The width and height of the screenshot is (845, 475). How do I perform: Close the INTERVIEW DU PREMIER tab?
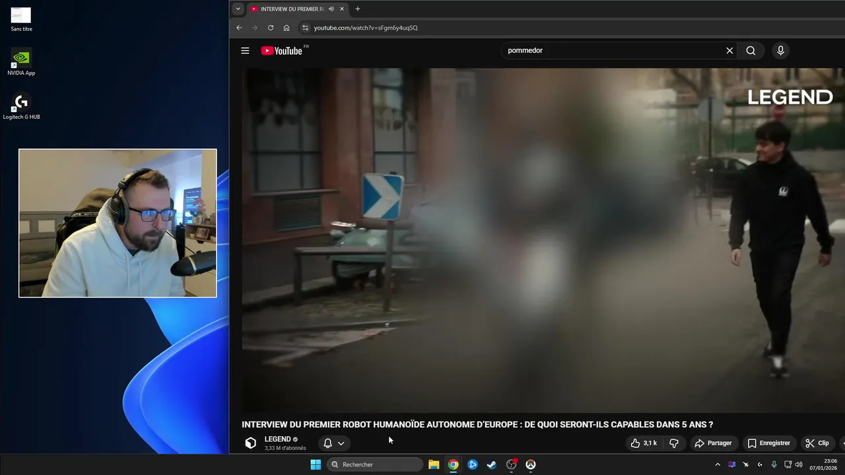[342, 9]
